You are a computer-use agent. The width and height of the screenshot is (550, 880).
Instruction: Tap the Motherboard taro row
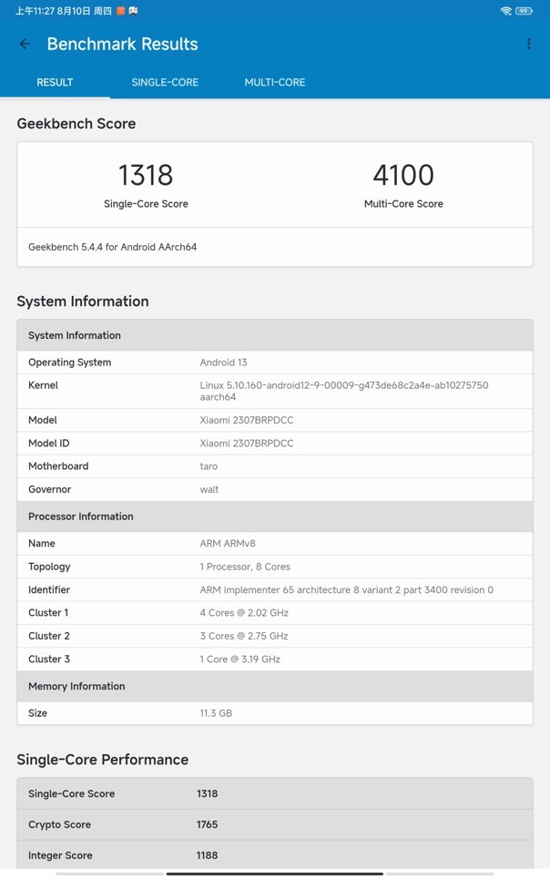click(x=274, y=466)
